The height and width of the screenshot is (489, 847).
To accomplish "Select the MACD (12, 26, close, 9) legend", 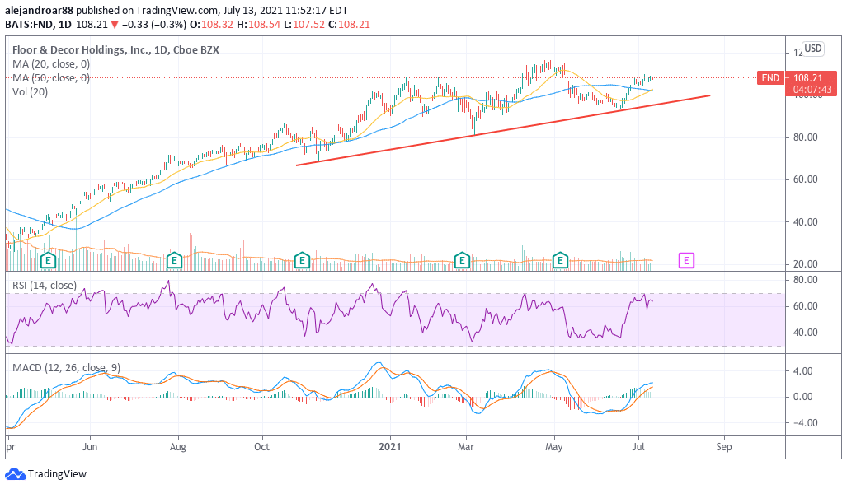I will point(67,368).
